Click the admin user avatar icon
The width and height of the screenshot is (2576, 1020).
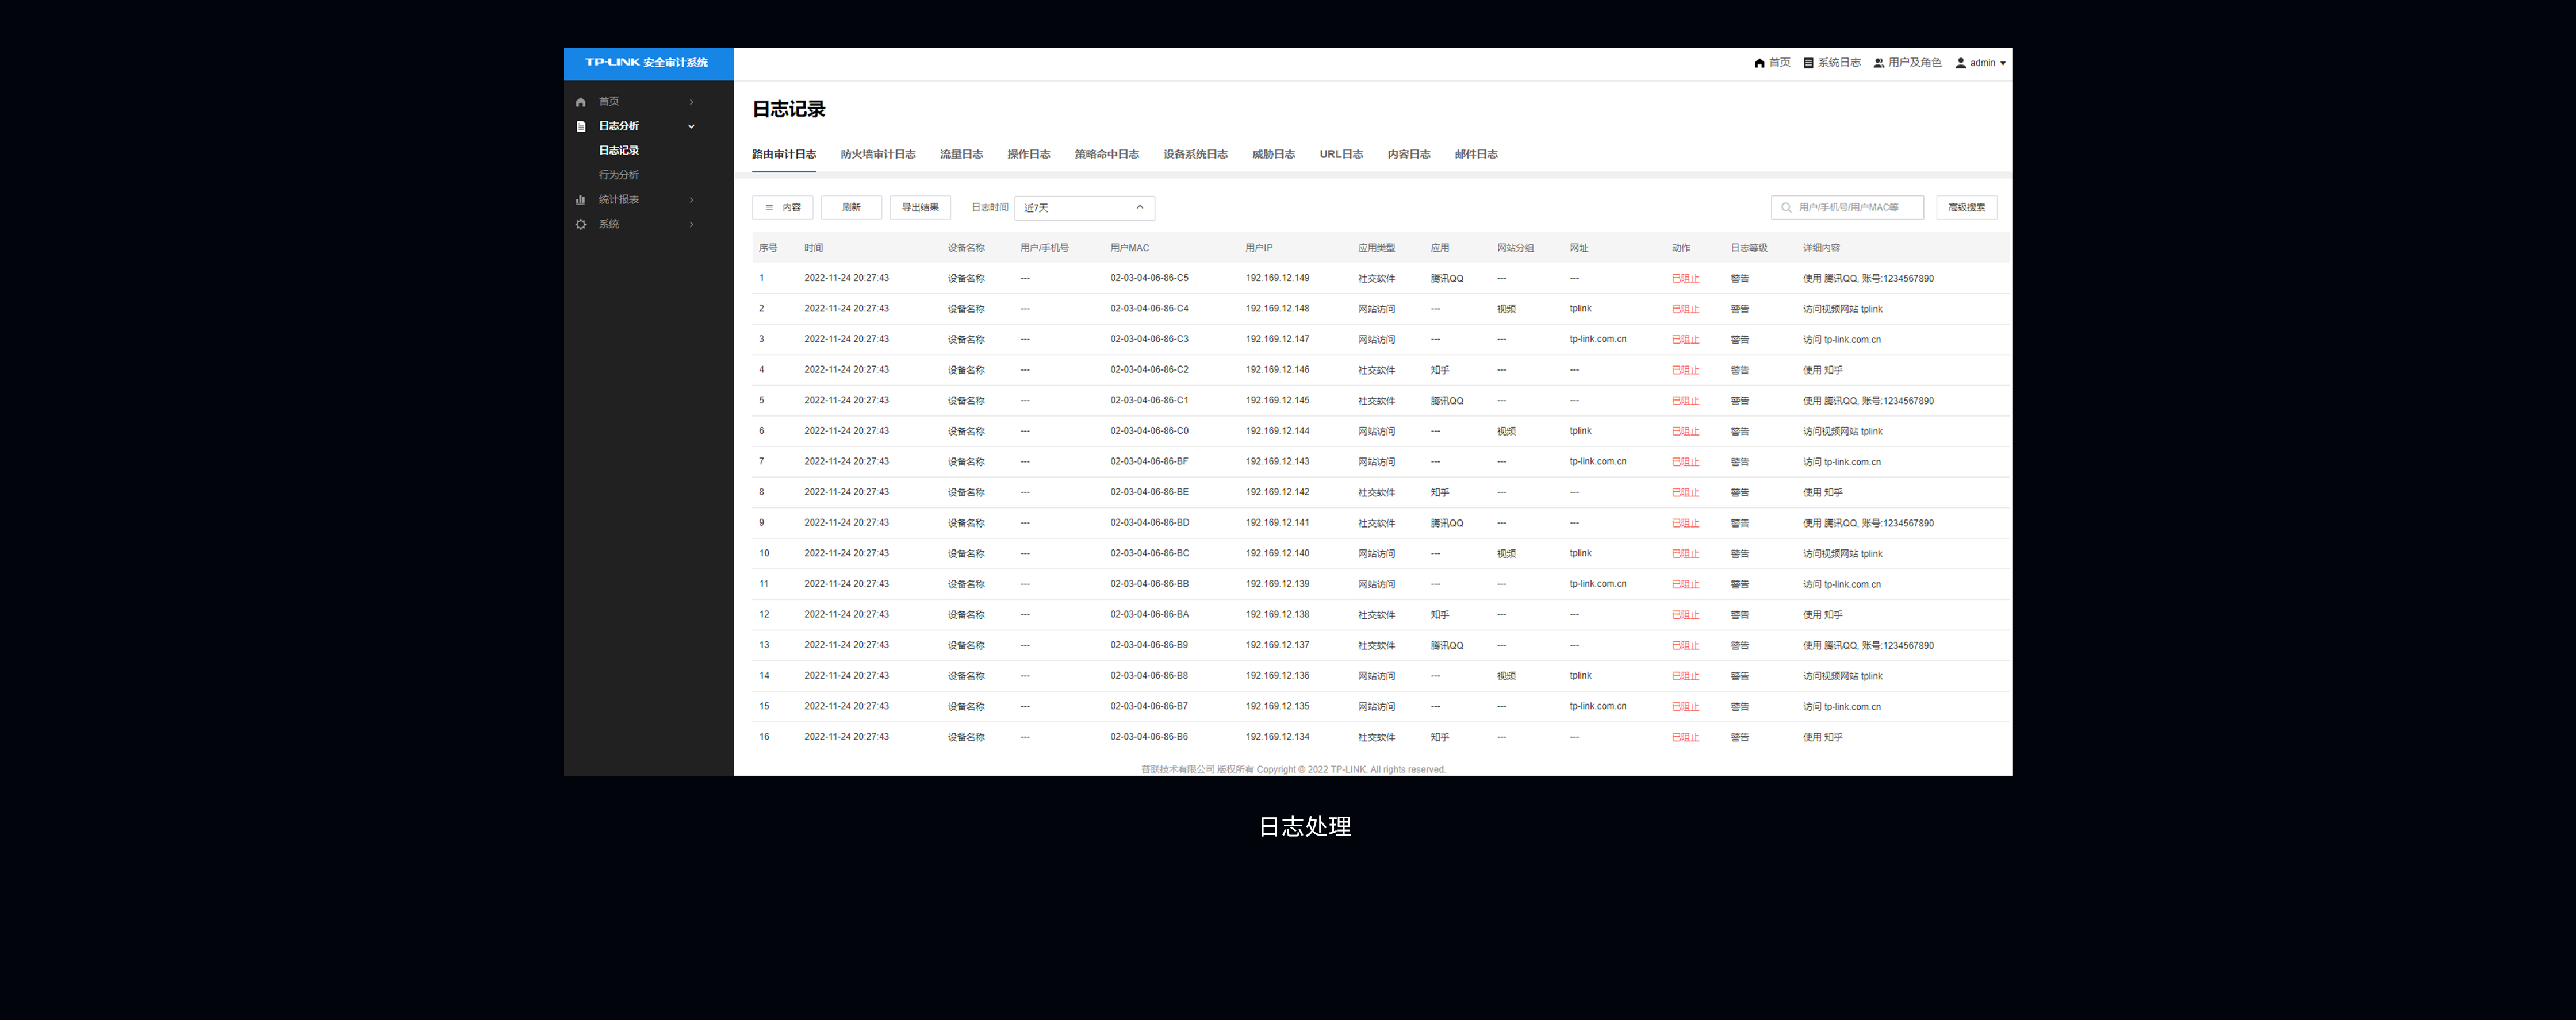point(1960,63)
